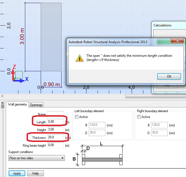Click the Thickness field showing 20,0

point(55,137)
